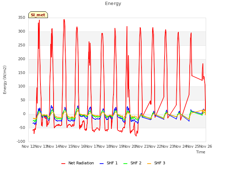Click the -100 y-axis label
The width and height of the screenshot is (227, 170).
point(21,141)
